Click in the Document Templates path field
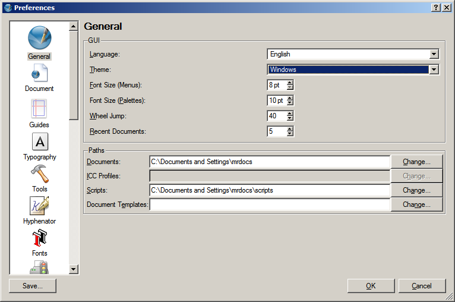The width and height of the screenshot is (455, 302). click(270, 205)
